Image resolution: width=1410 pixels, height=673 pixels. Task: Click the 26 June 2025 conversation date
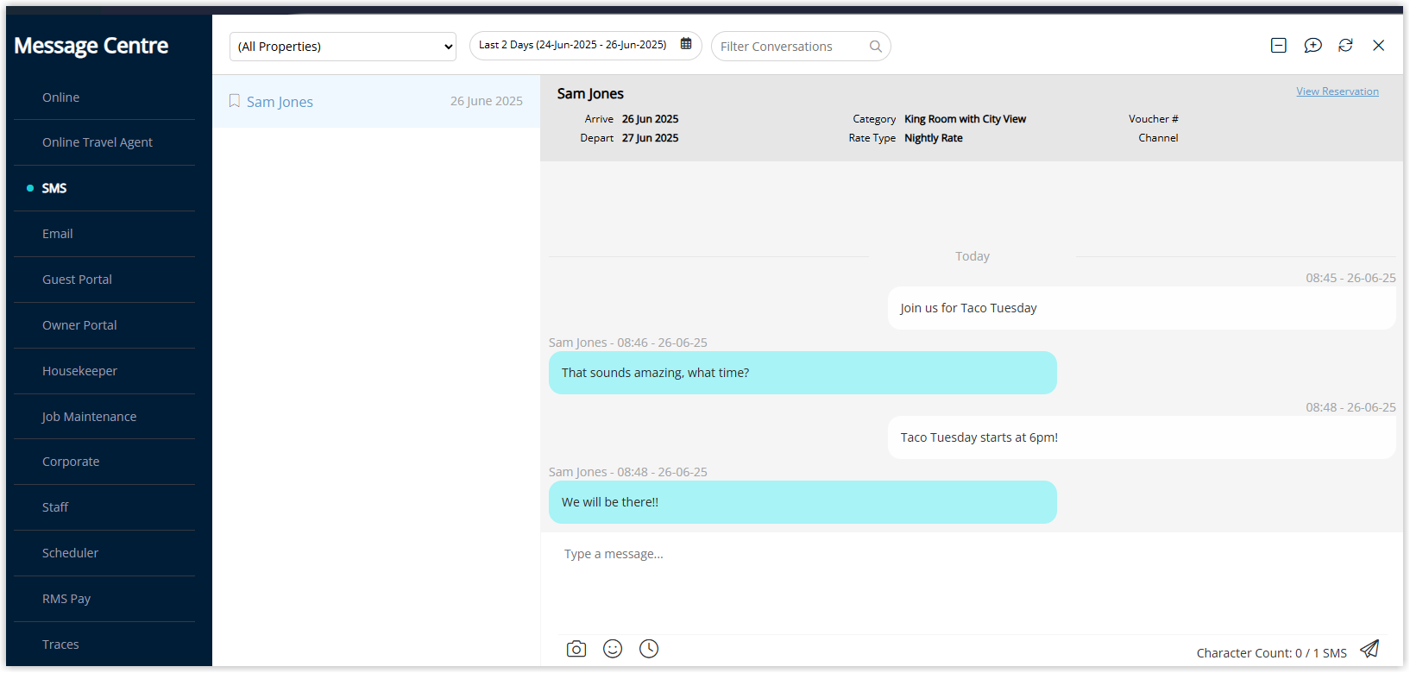pyautogui.click(x=487, y=101)
